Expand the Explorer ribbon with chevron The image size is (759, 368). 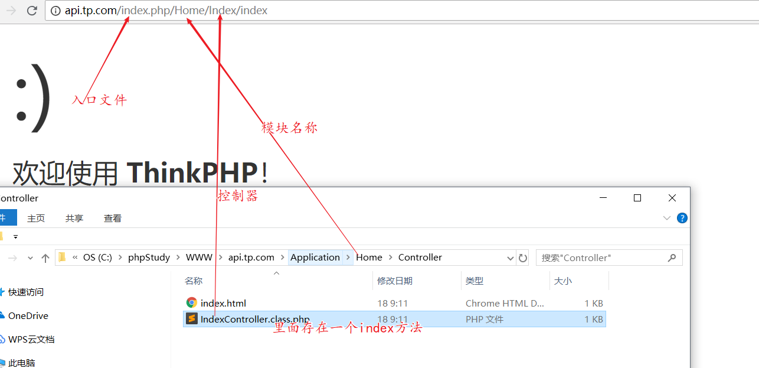[x=667, y=218]
